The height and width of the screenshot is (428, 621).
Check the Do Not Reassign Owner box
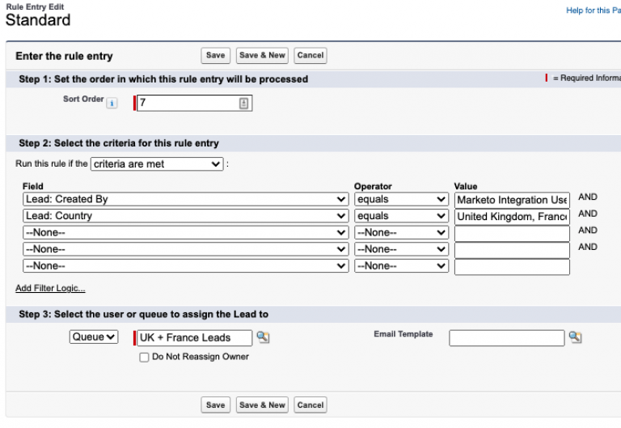pos(144,358)
